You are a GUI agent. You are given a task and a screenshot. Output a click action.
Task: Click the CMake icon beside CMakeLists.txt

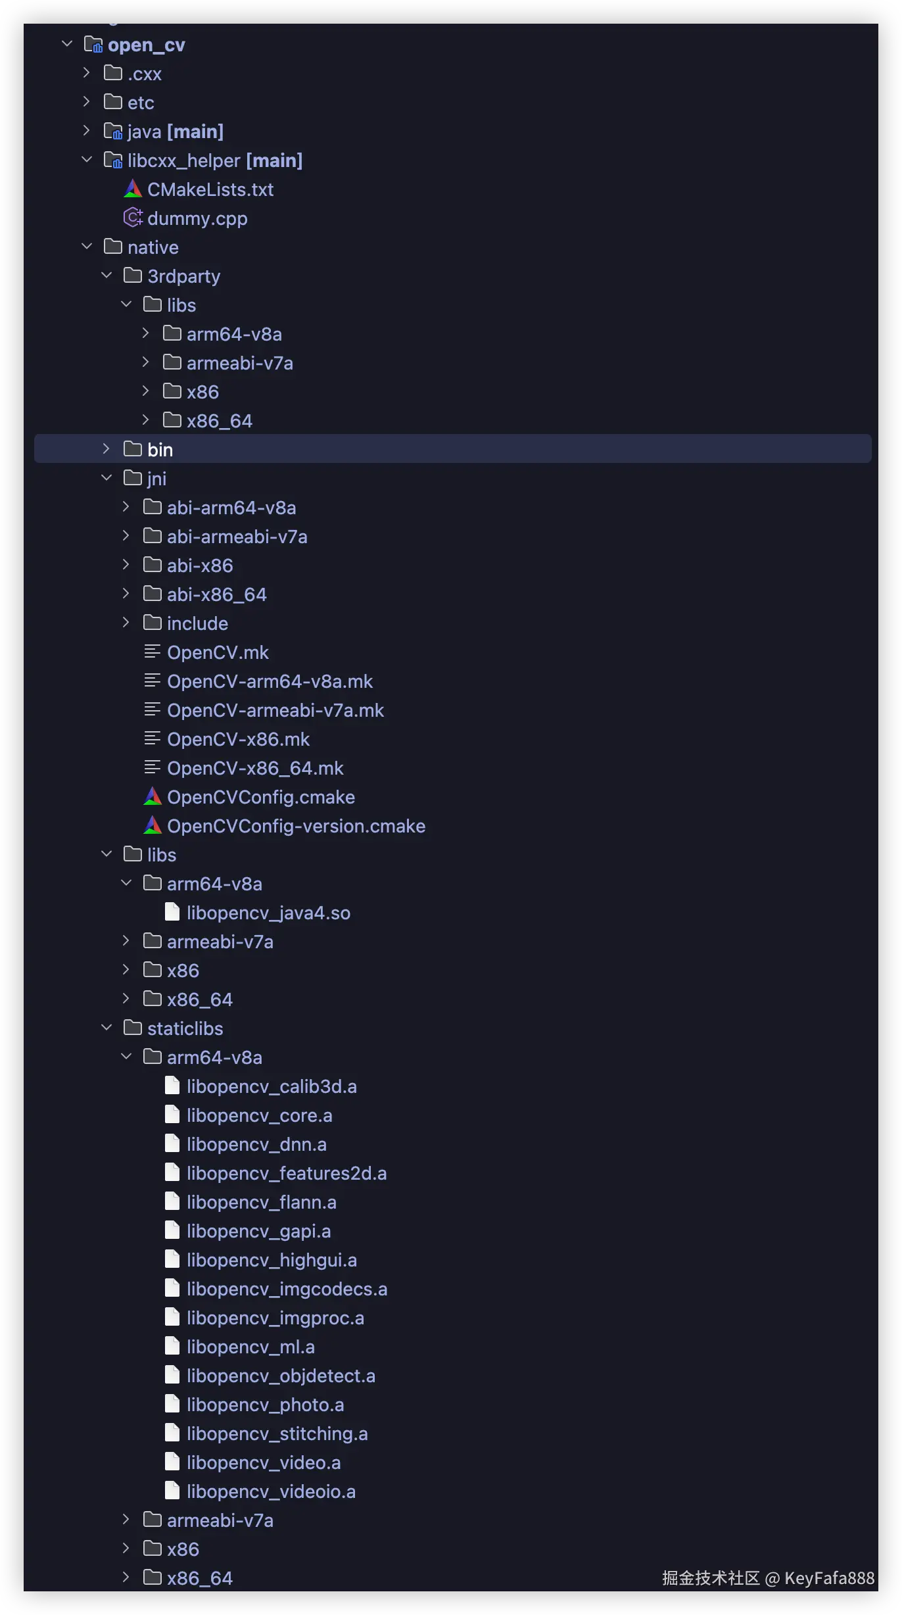(133, 189)
